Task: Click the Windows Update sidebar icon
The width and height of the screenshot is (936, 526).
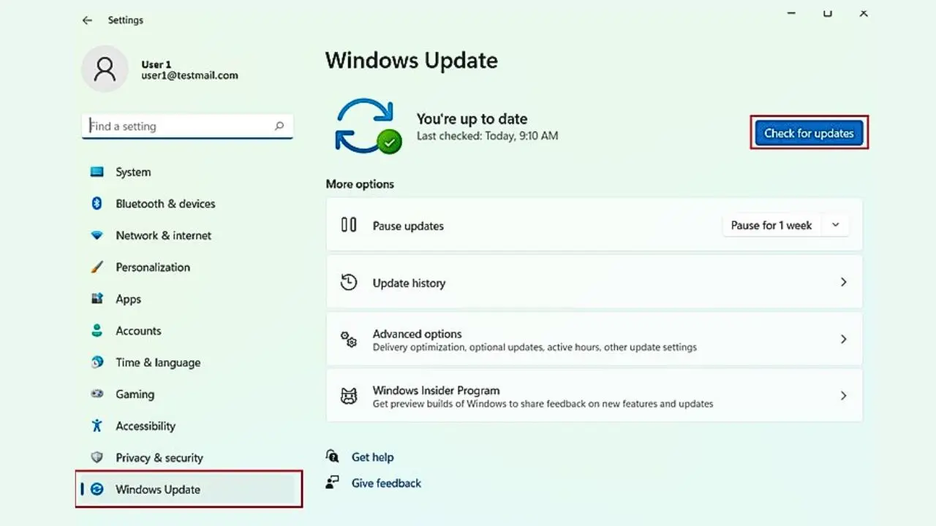Action: 97,489
